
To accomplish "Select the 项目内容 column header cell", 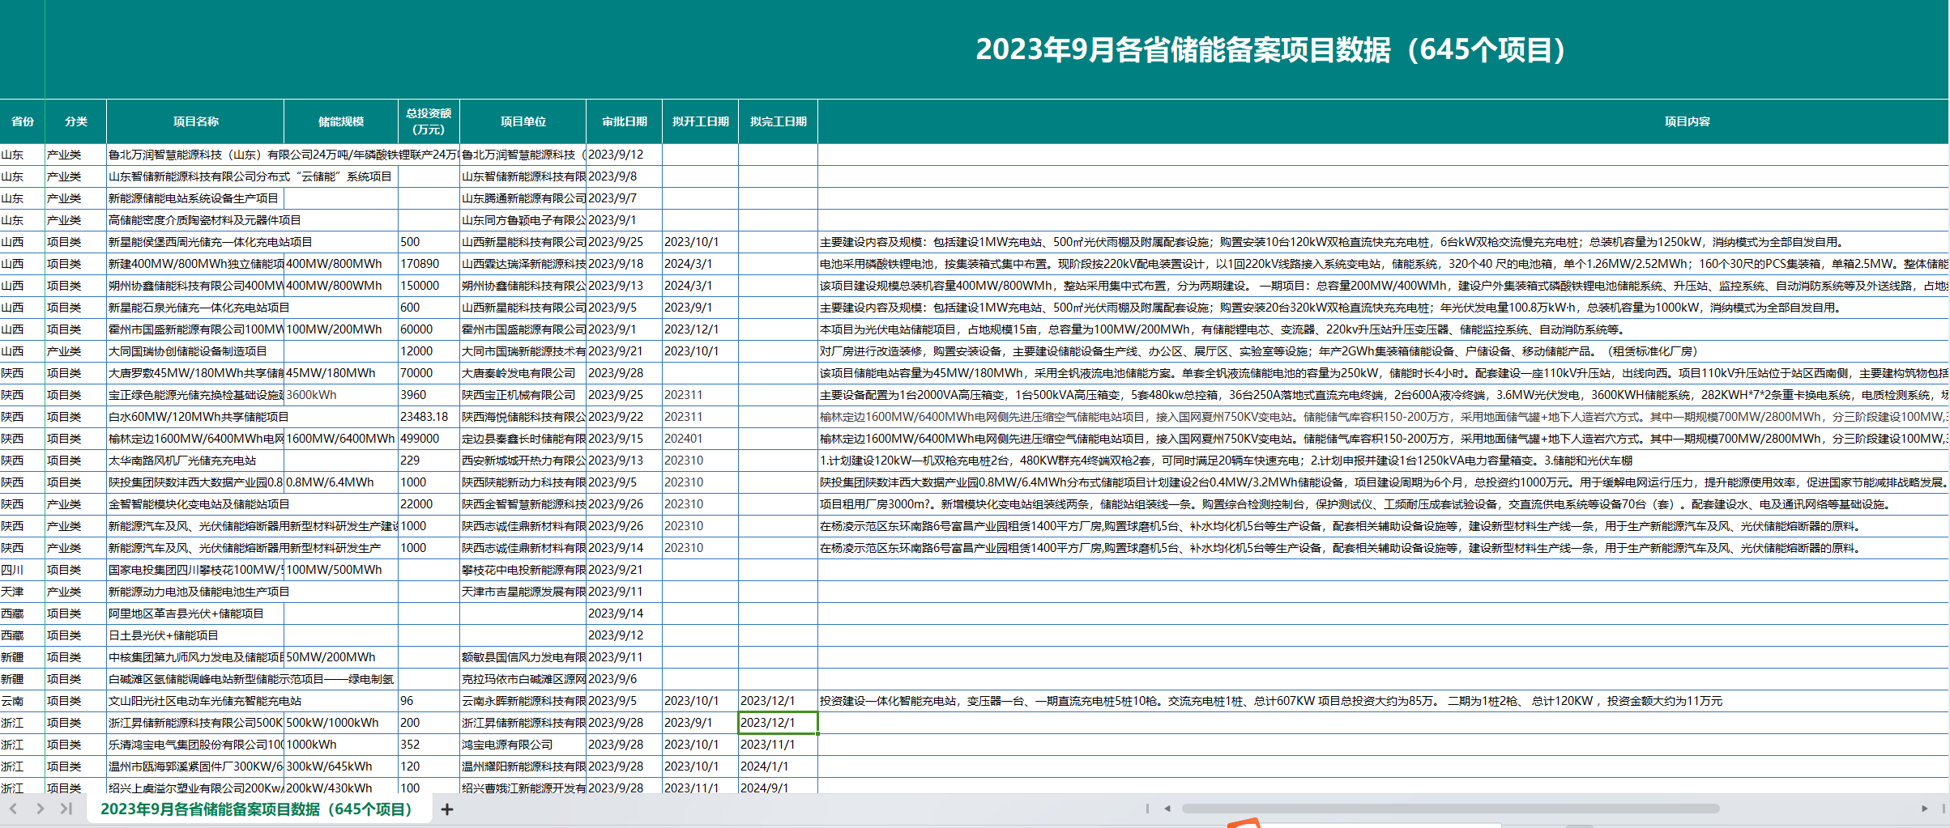I will [x=1688, y=121].
